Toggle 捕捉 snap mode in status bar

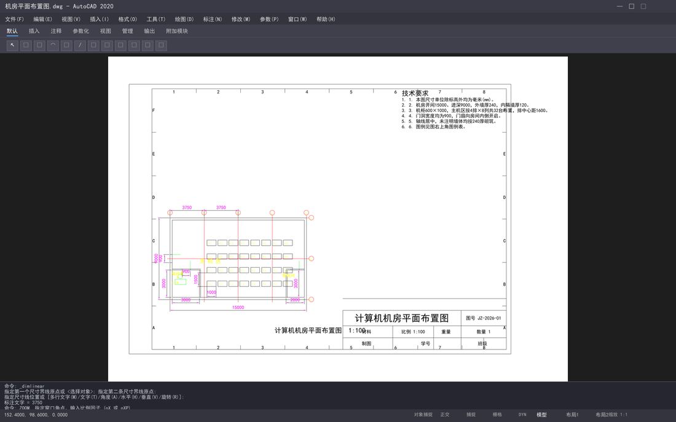pyautogui.click(x=471, y=415)
